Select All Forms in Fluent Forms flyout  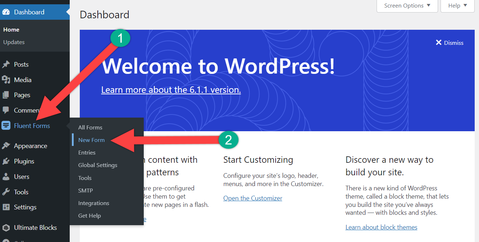[x=90, y=127]
